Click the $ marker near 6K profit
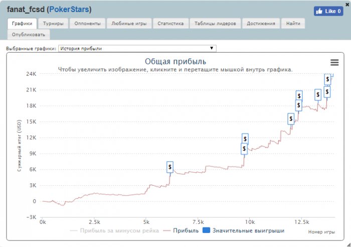351x247 pixels. point(170,167)
